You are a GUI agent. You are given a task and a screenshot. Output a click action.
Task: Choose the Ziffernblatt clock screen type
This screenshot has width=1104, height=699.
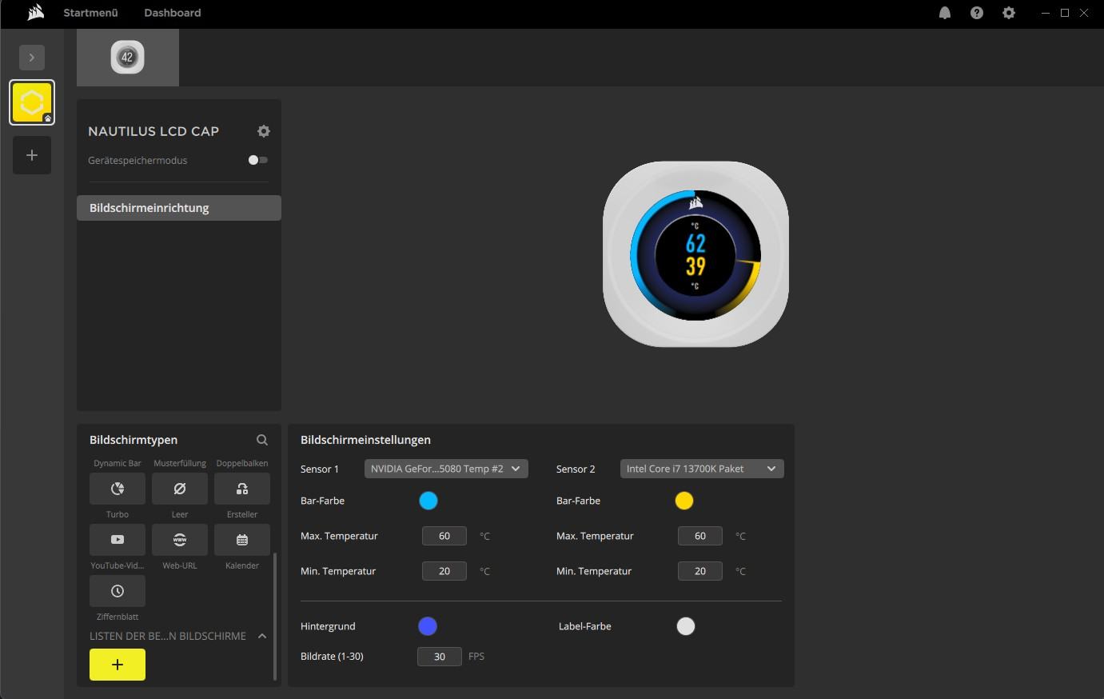[x=118, y=591]
